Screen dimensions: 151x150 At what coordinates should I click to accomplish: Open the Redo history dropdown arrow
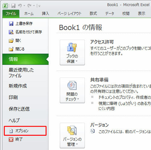pyautogui.click(x=34, y=6)
